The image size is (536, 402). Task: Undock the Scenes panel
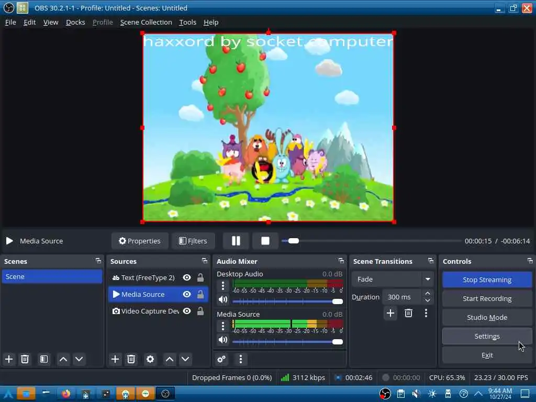[x=98, y=261]
